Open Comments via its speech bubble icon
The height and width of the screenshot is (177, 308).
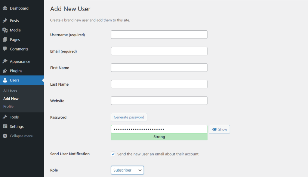point(5,49)
